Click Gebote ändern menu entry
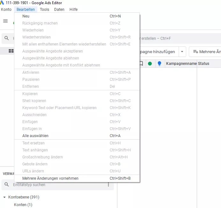The image size is (221, 208). [77, 164]
